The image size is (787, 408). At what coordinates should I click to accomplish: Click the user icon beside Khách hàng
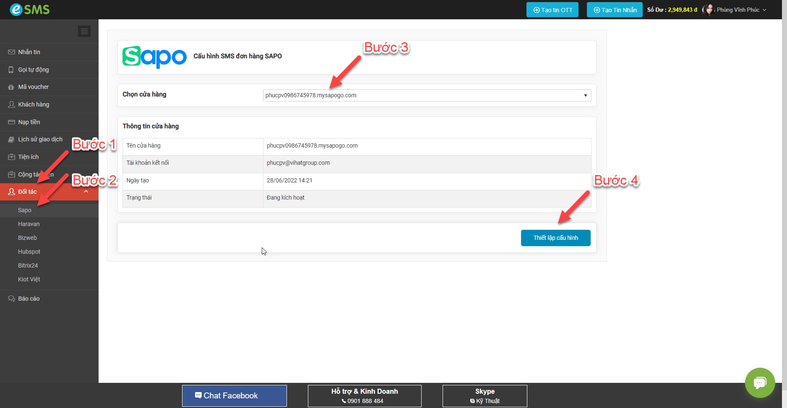point(11,104)
